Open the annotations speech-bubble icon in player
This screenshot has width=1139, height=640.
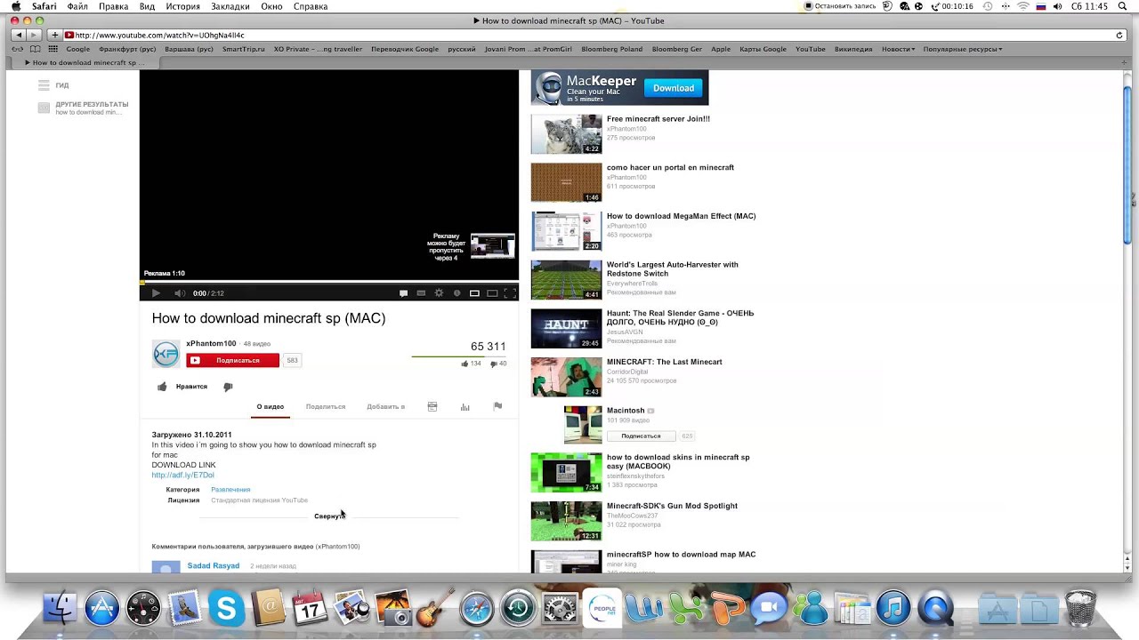point(403,293)
